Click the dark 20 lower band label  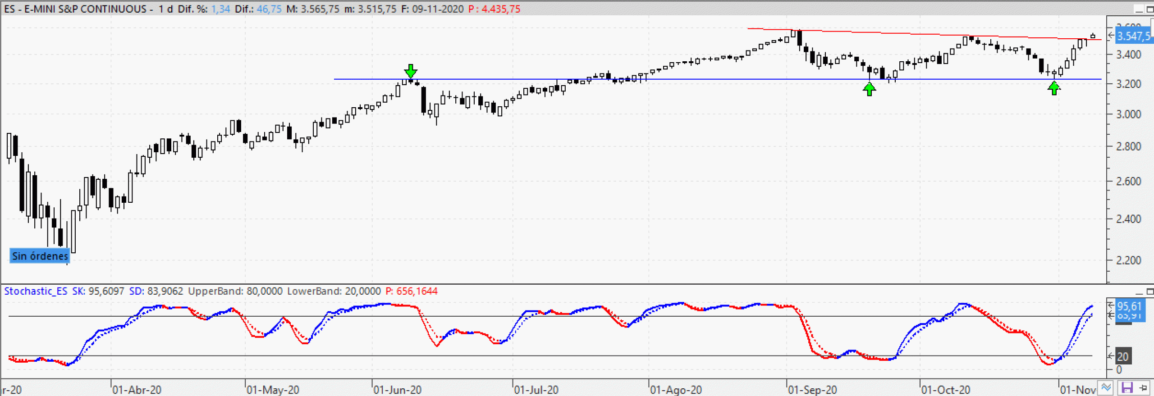click(x=1122, y=356)
